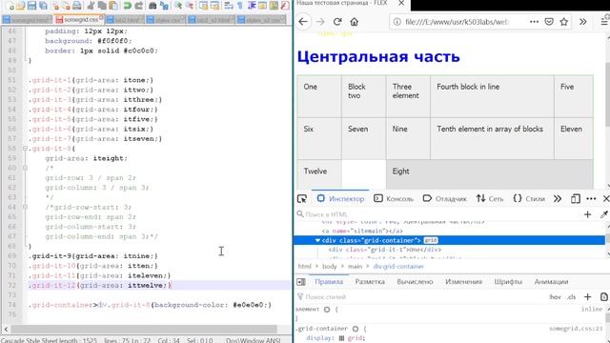Viewport: 610px width, 343px height.
Task: Click 'html' in the breadcrumb path
Action: (305, 267)
